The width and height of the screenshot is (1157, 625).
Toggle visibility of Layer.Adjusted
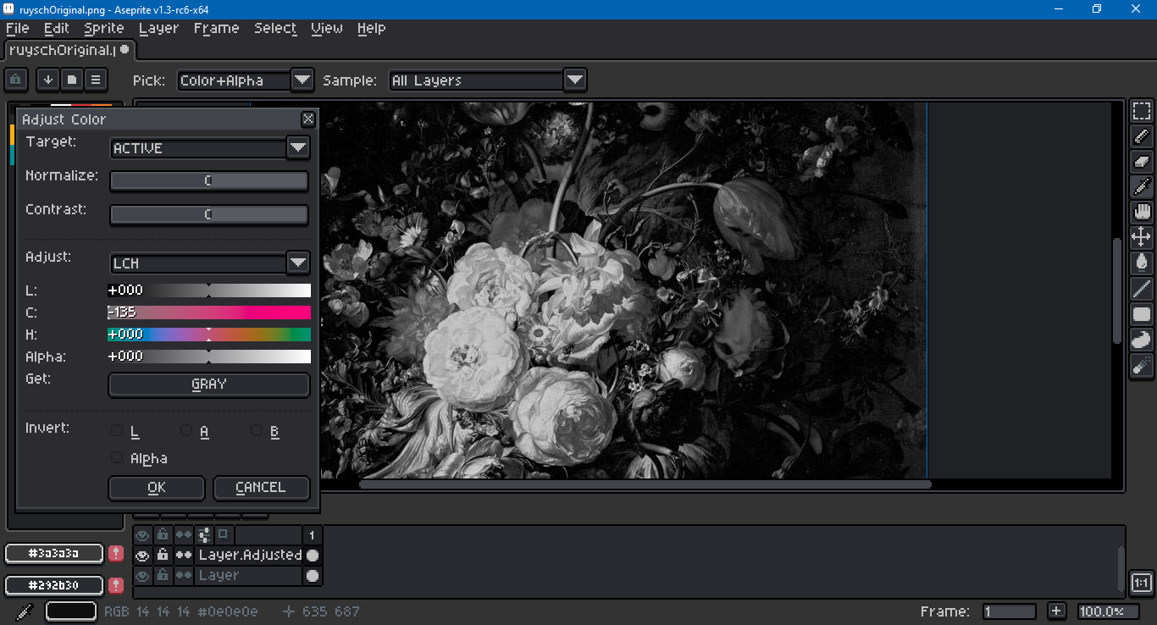142,556
